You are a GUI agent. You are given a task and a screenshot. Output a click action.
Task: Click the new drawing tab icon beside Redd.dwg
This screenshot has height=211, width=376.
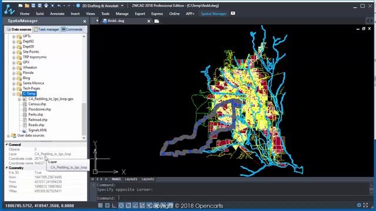[157, 21]
